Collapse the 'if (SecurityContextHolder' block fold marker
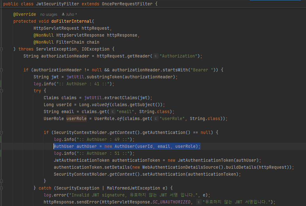The image size is (306, 206). click(x=1, y=133)
